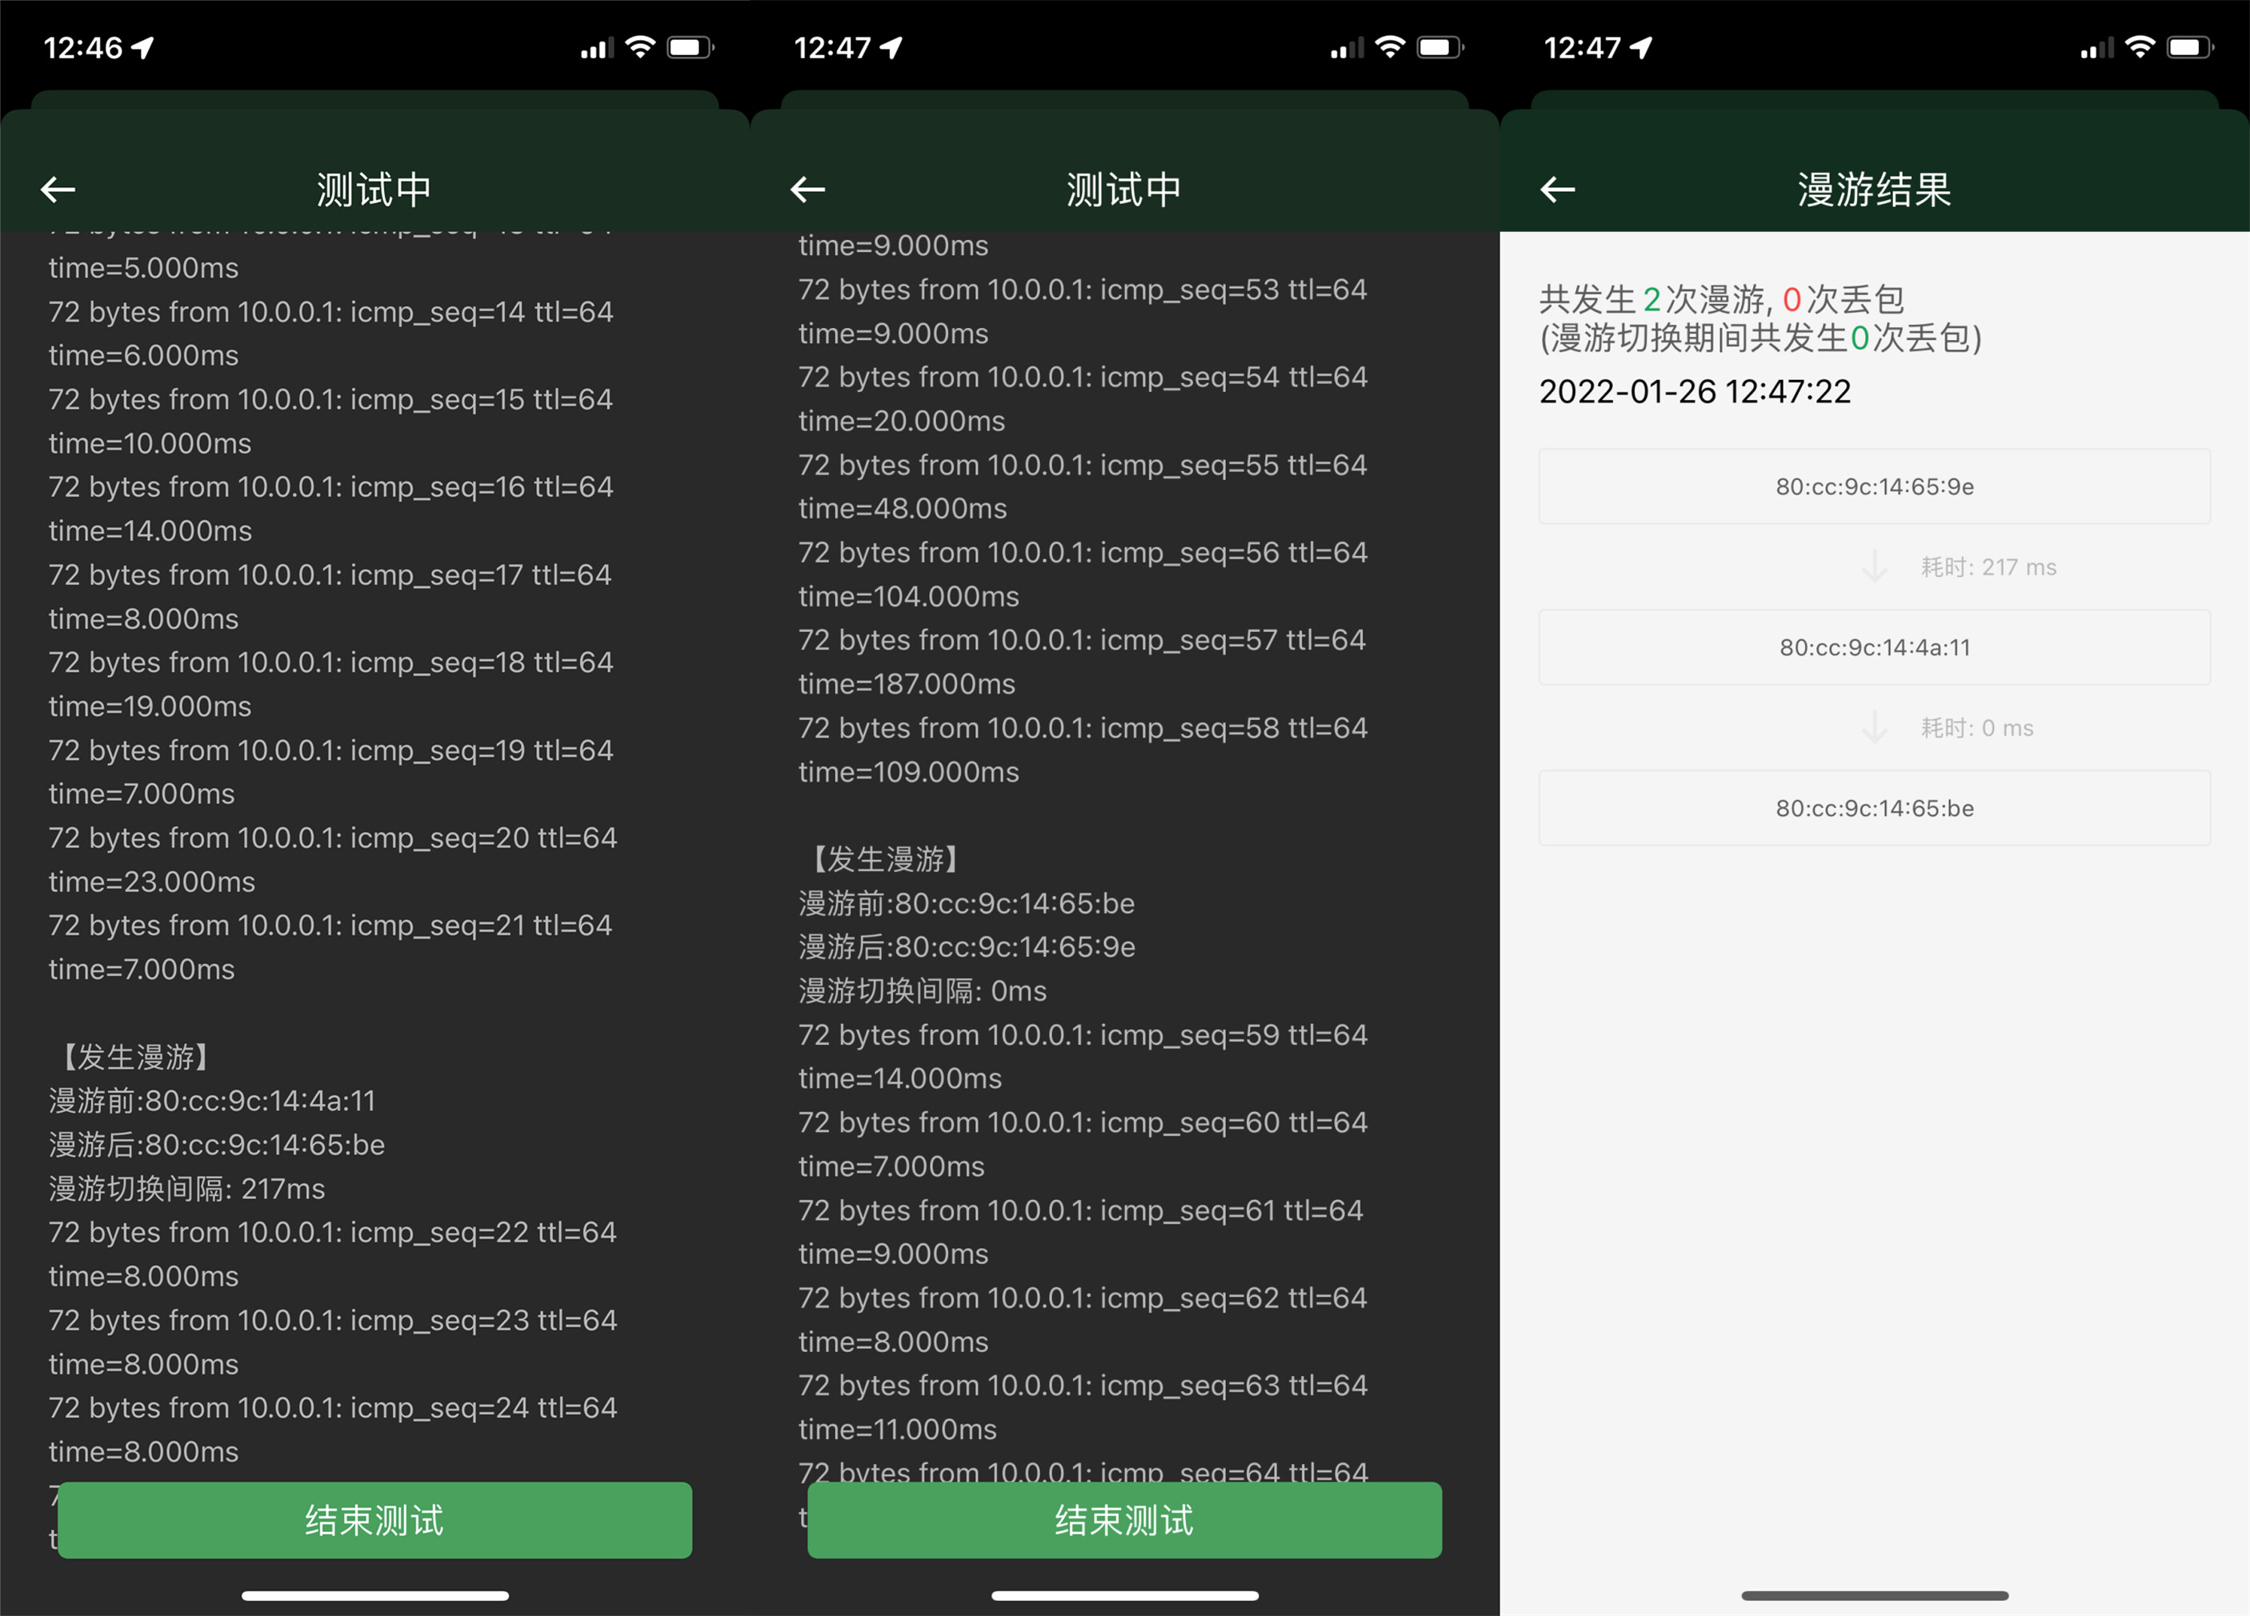Tap 漫游切换间隔: 0ms log line
2250x1616 pixels.
click(923, 990)
